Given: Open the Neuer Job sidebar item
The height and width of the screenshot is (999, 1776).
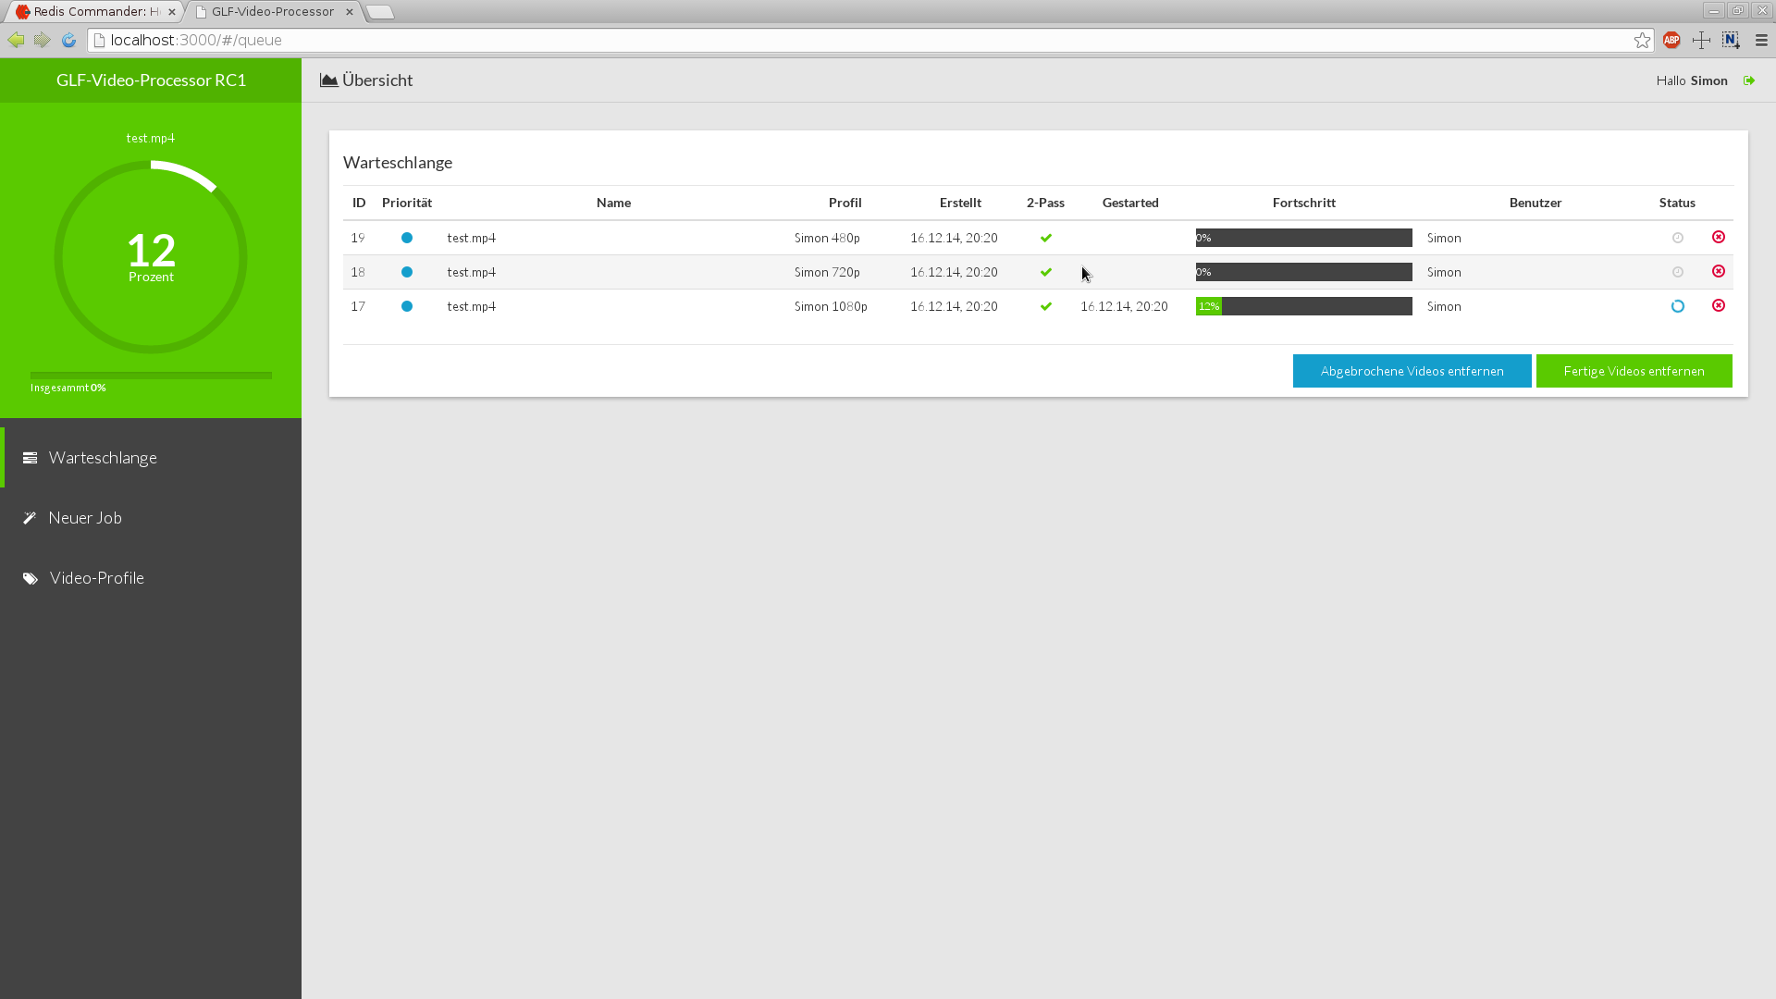Looking at the screenshot, I should (85, 518).
